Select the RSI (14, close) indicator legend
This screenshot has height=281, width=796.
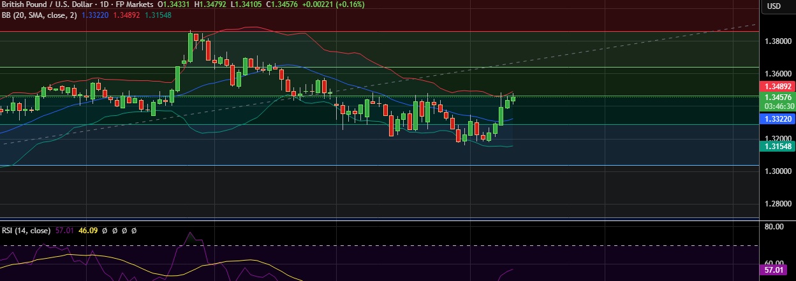pyautogui.click(x=26, y=231)
